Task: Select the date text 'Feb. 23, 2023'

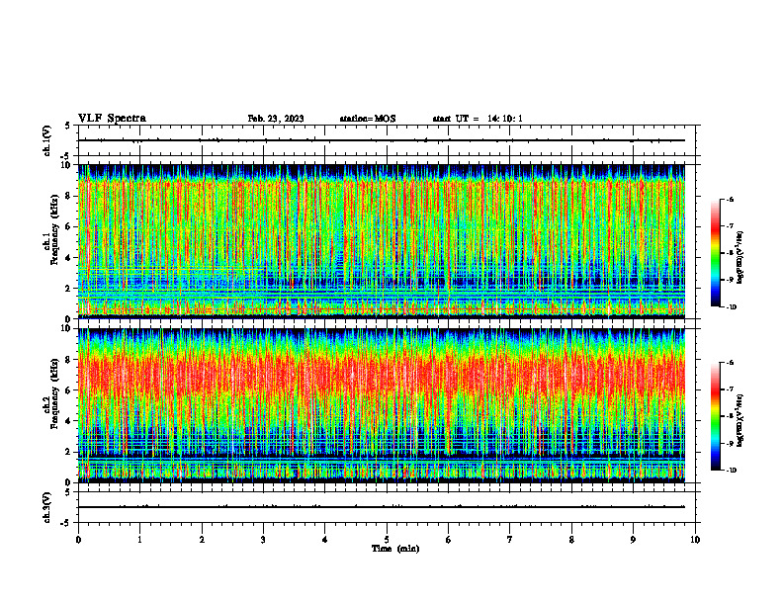Action: [276, 119]
